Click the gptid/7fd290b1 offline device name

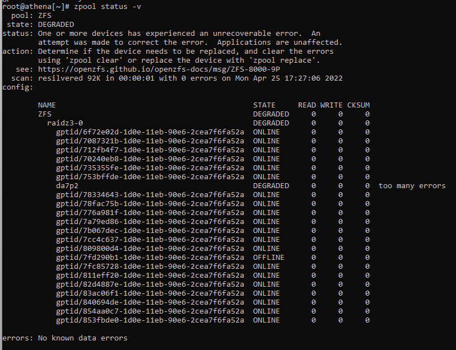click(150, 258)
